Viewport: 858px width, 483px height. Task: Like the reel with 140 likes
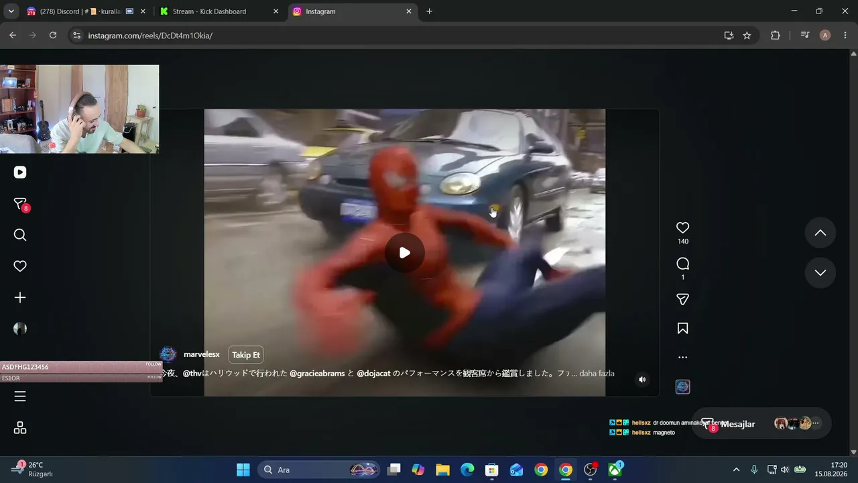point(683,227)
